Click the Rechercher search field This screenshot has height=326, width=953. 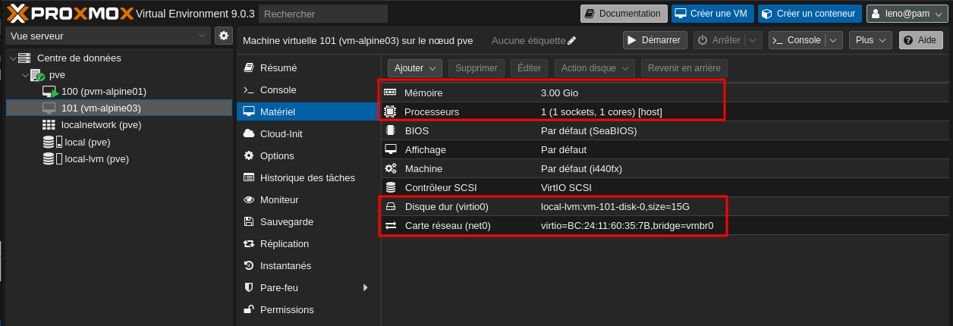pyautogui.click(x=322, y=14)
